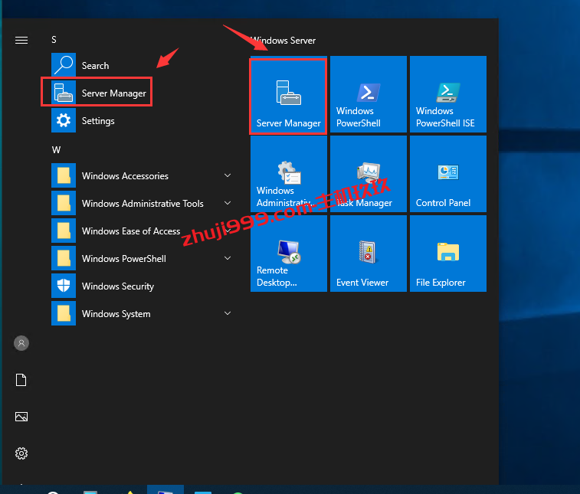
Task: Launch the Windows Security shield icon
Action: pos(64,286)
